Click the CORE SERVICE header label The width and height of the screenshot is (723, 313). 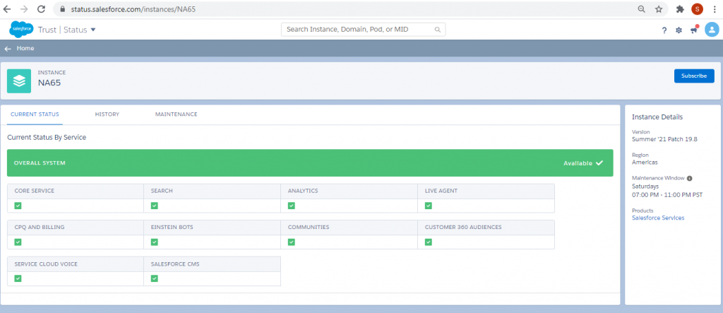pyautogui.click(x=34, y=191)
